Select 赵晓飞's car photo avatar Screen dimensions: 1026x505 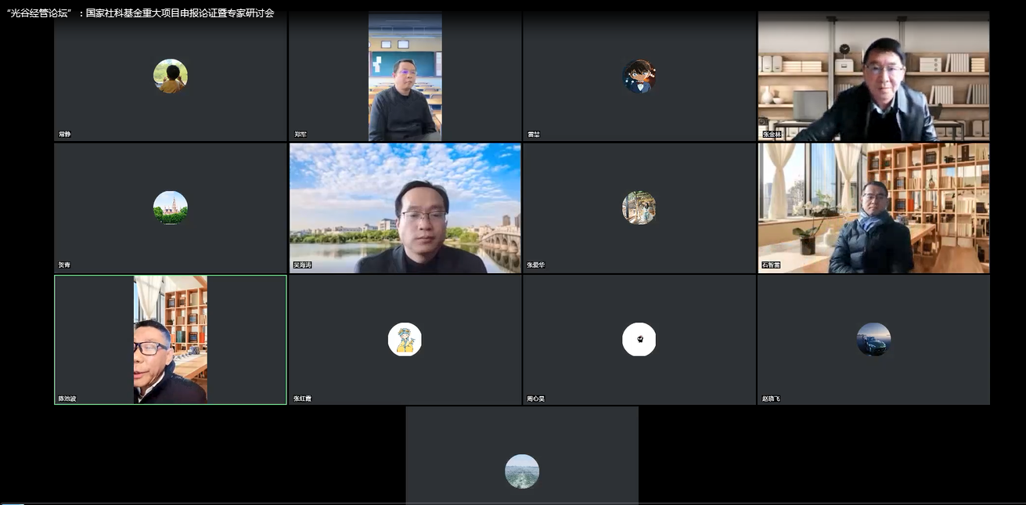873,339
